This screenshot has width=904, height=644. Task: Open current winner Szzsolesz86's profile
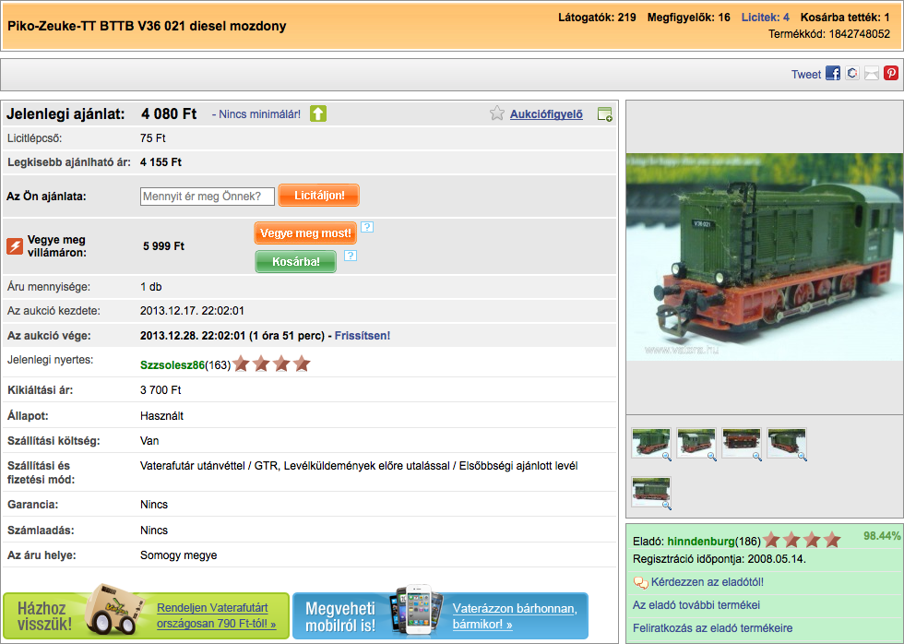[x=172, y=364]
